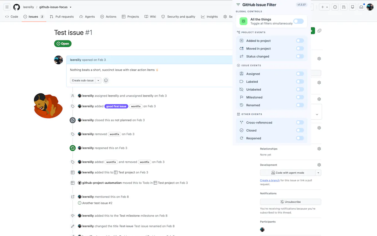Toggle the Closed events filter

(x=300, y=130)
